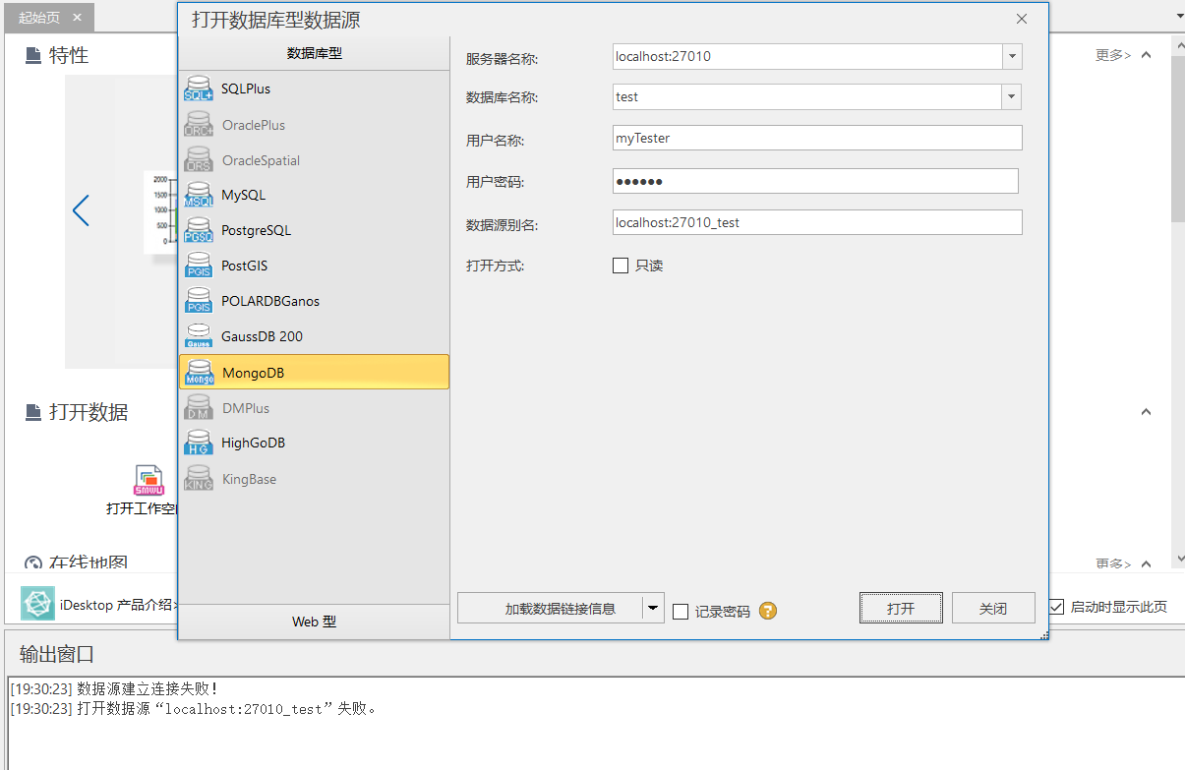The width and height of the screenshot is (1185, 770).
Task: Open 更多 link in 特性 section
Action: [x=1113, y=55]
